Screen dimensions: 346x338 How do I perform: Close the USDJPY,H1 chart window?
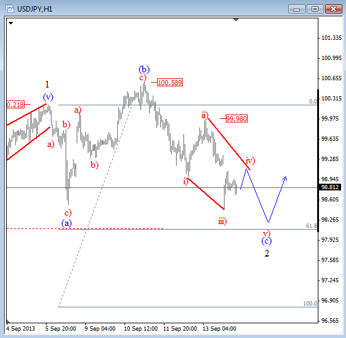click(333, 9)
